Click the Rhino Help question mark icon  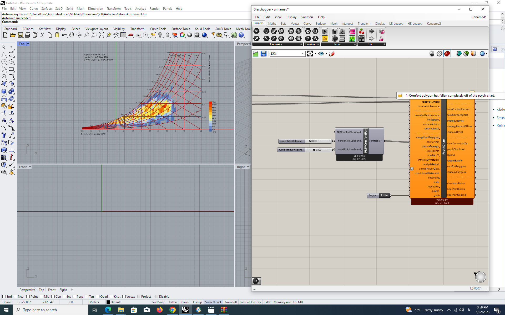[x=241, y=35]
